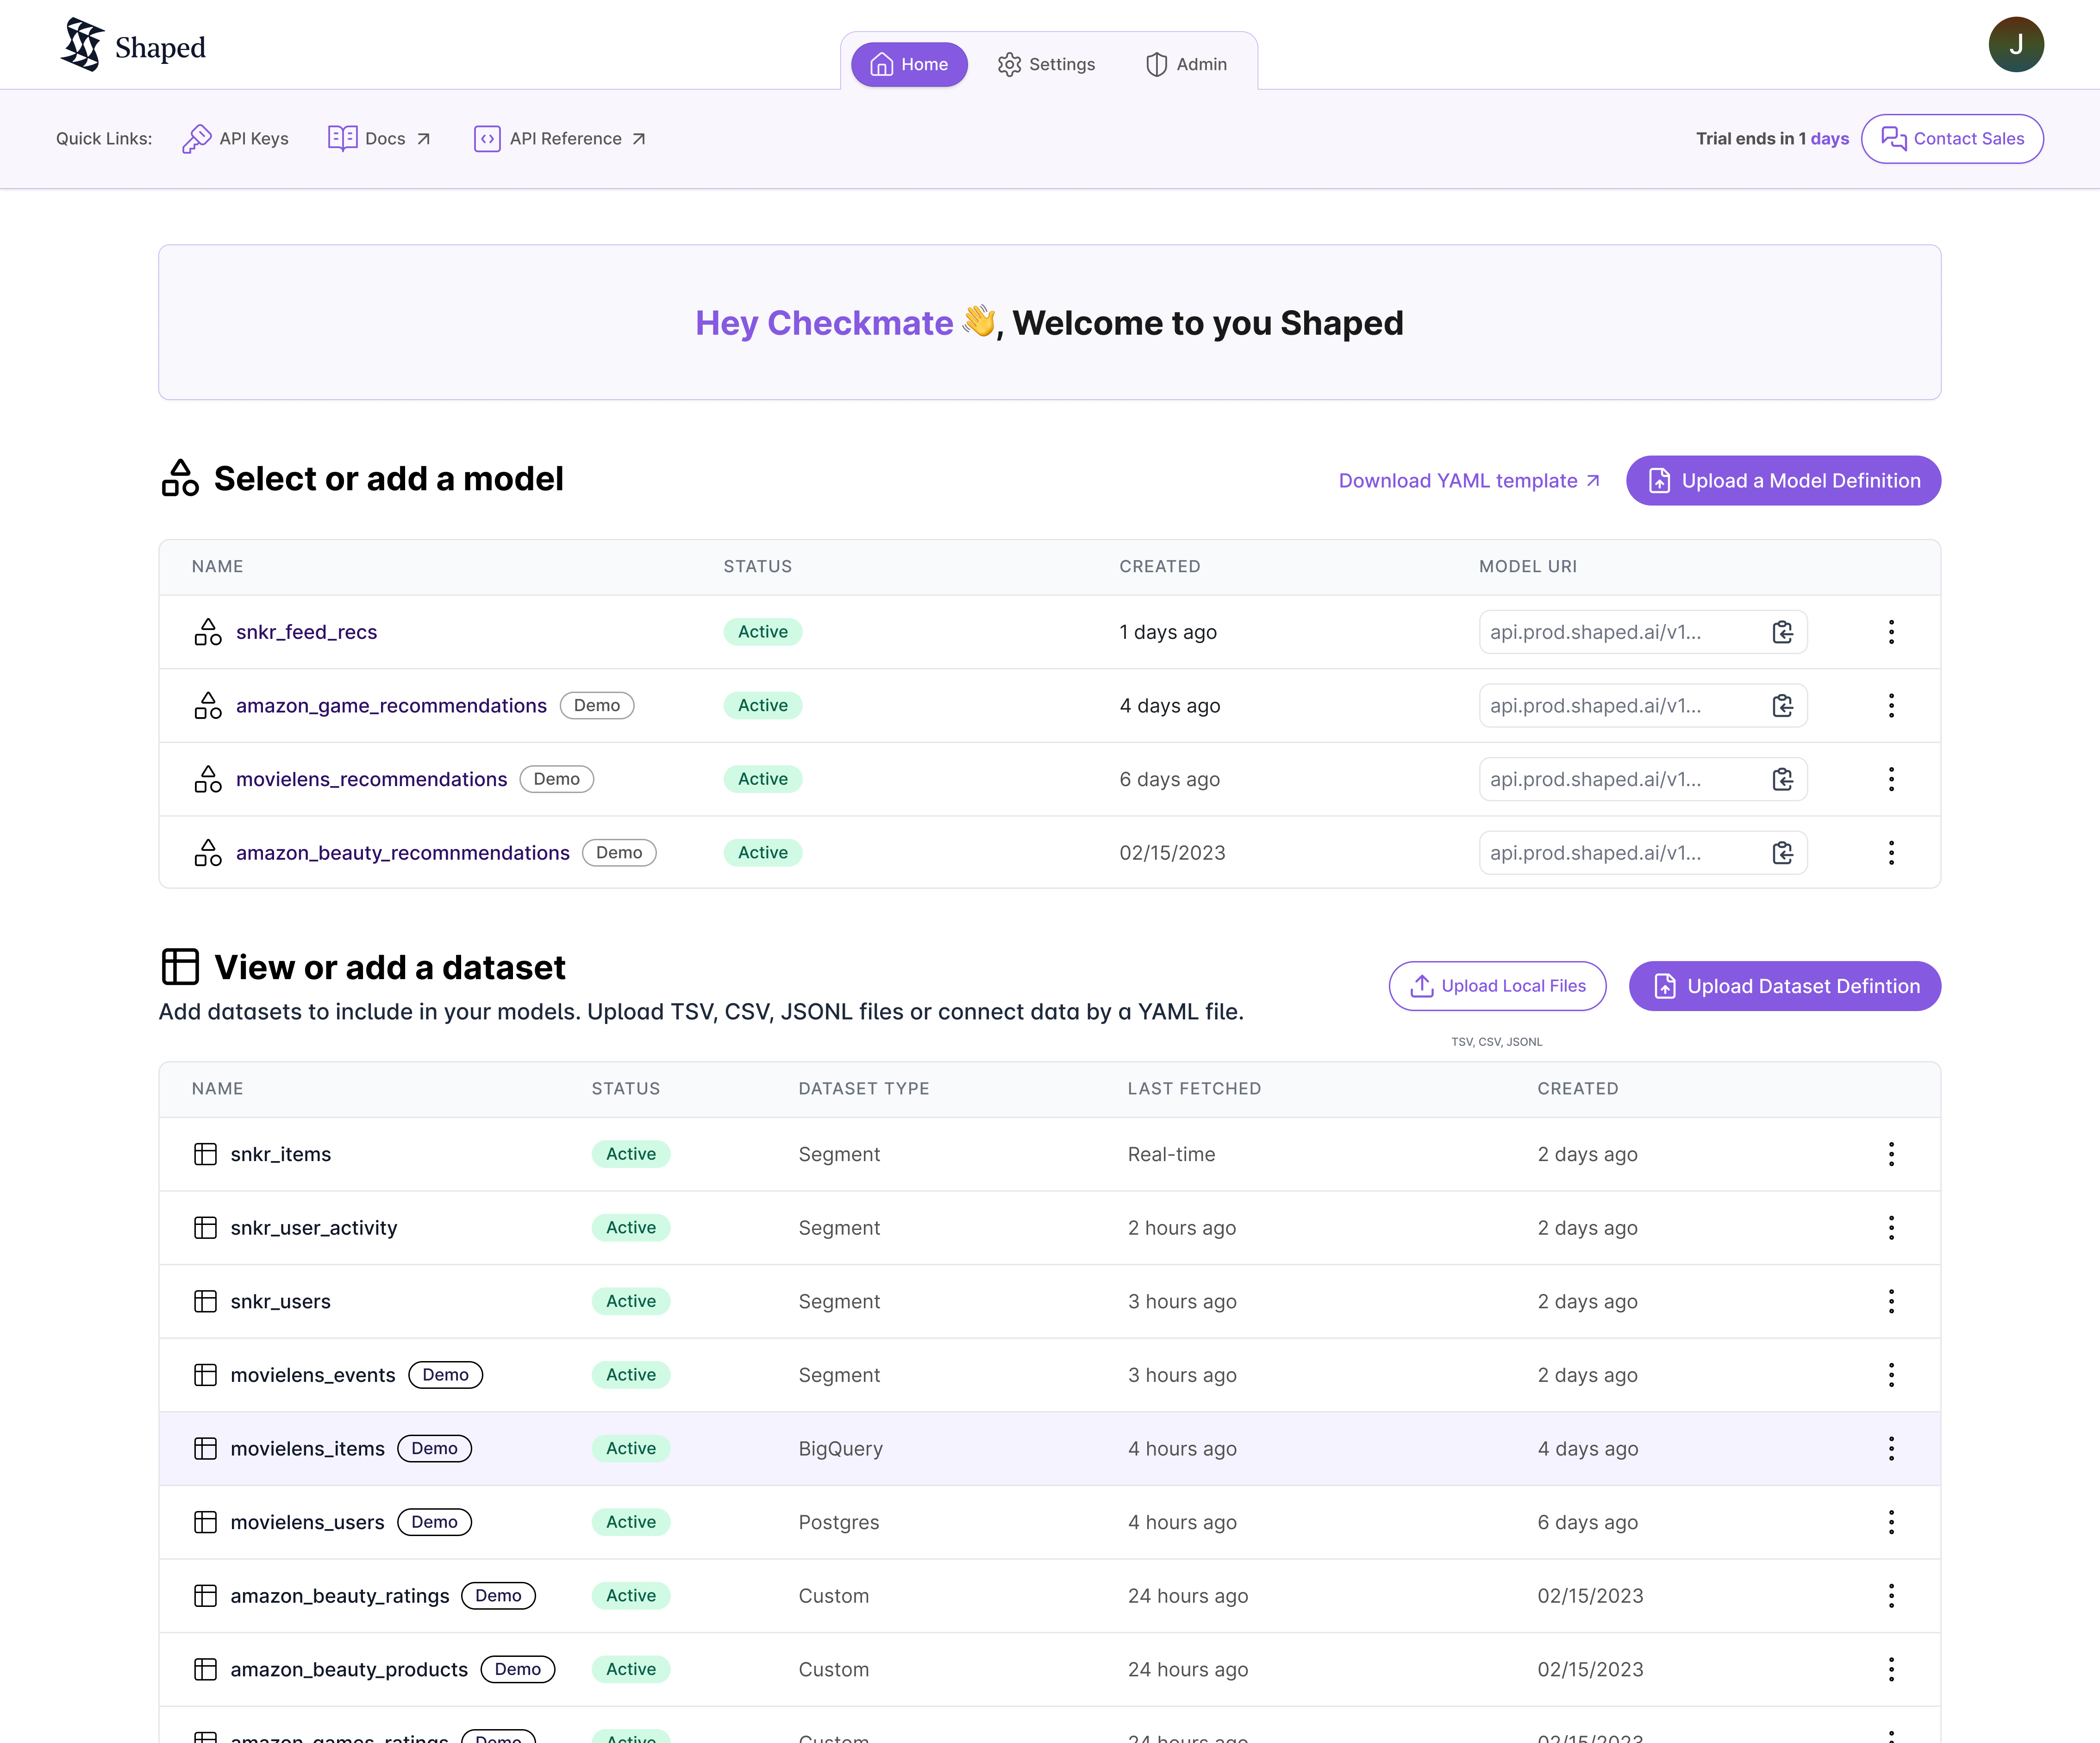Click the Demo badge on movielens_events
The image size is (2100, 1743).
(x=445, y=1375)
